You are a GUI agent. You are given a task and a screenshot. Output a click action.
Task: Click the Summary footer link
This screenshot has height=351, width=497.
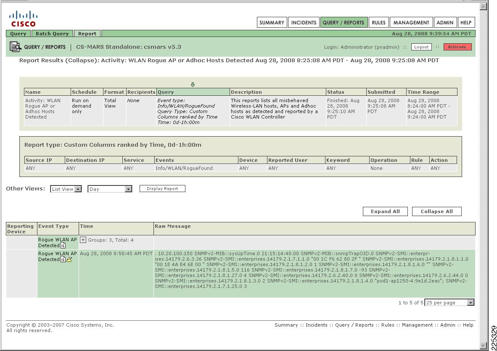point(286,325)
